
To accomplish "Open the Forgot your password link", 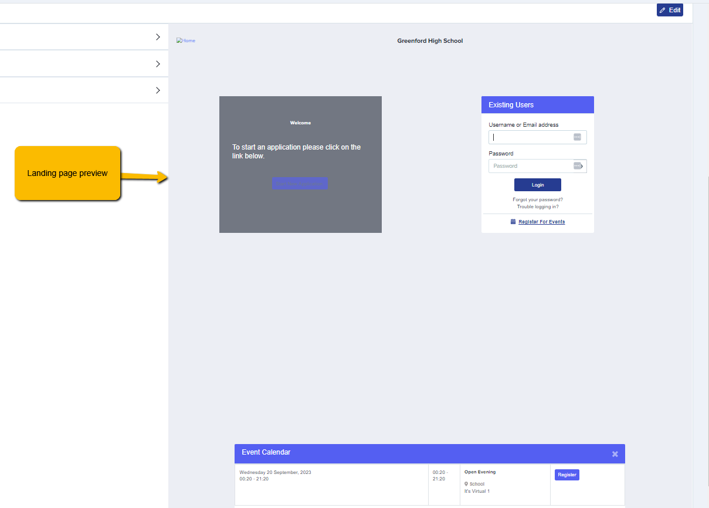I will tap(537, 200).
